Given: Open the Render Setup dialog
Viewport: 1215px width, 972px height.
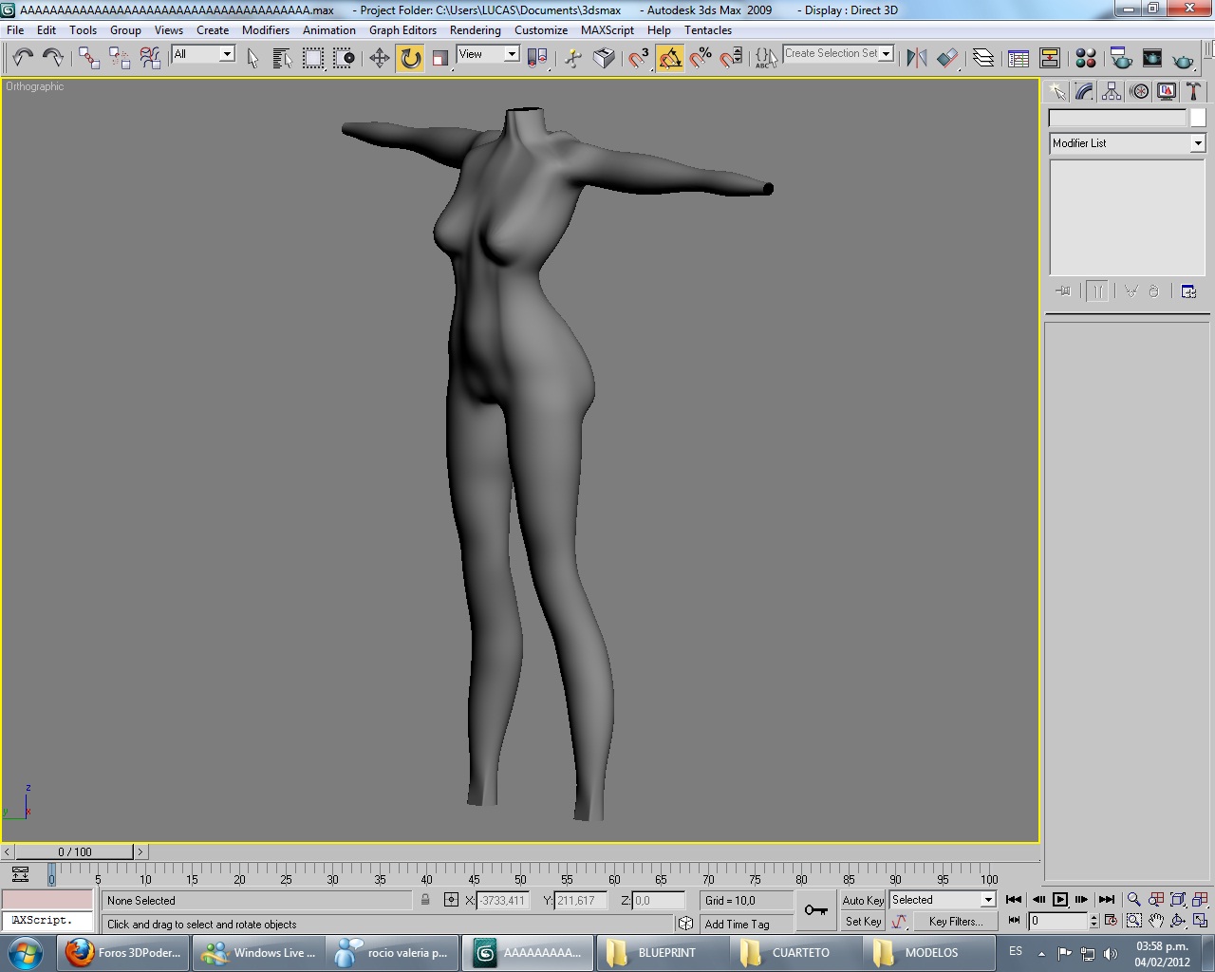Looking at the screenshot, I should (1121, 59).
